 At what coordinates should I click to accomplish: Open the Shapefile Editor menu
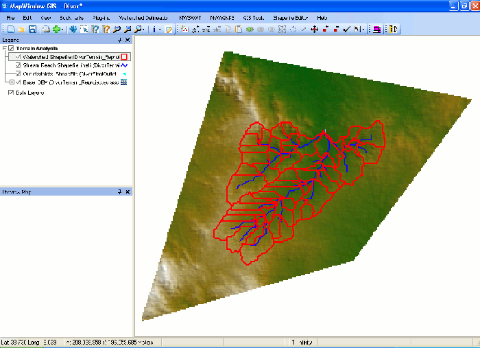click(291, 16)
